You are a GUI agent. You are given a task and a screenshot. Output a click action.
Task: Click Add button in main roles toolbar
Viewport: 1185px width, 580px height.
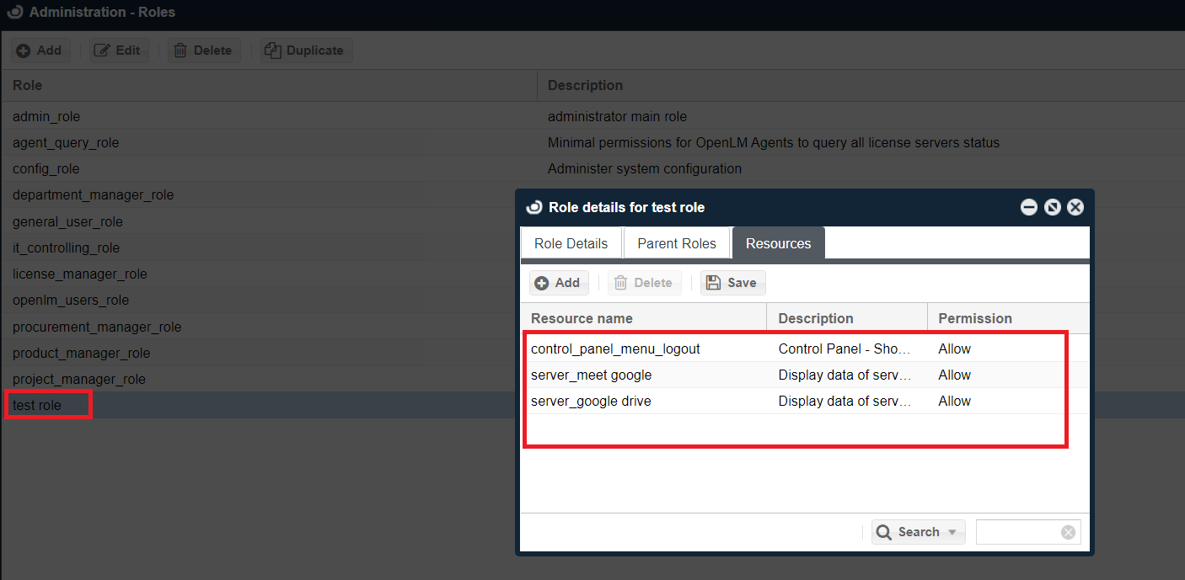click(40, 51)
